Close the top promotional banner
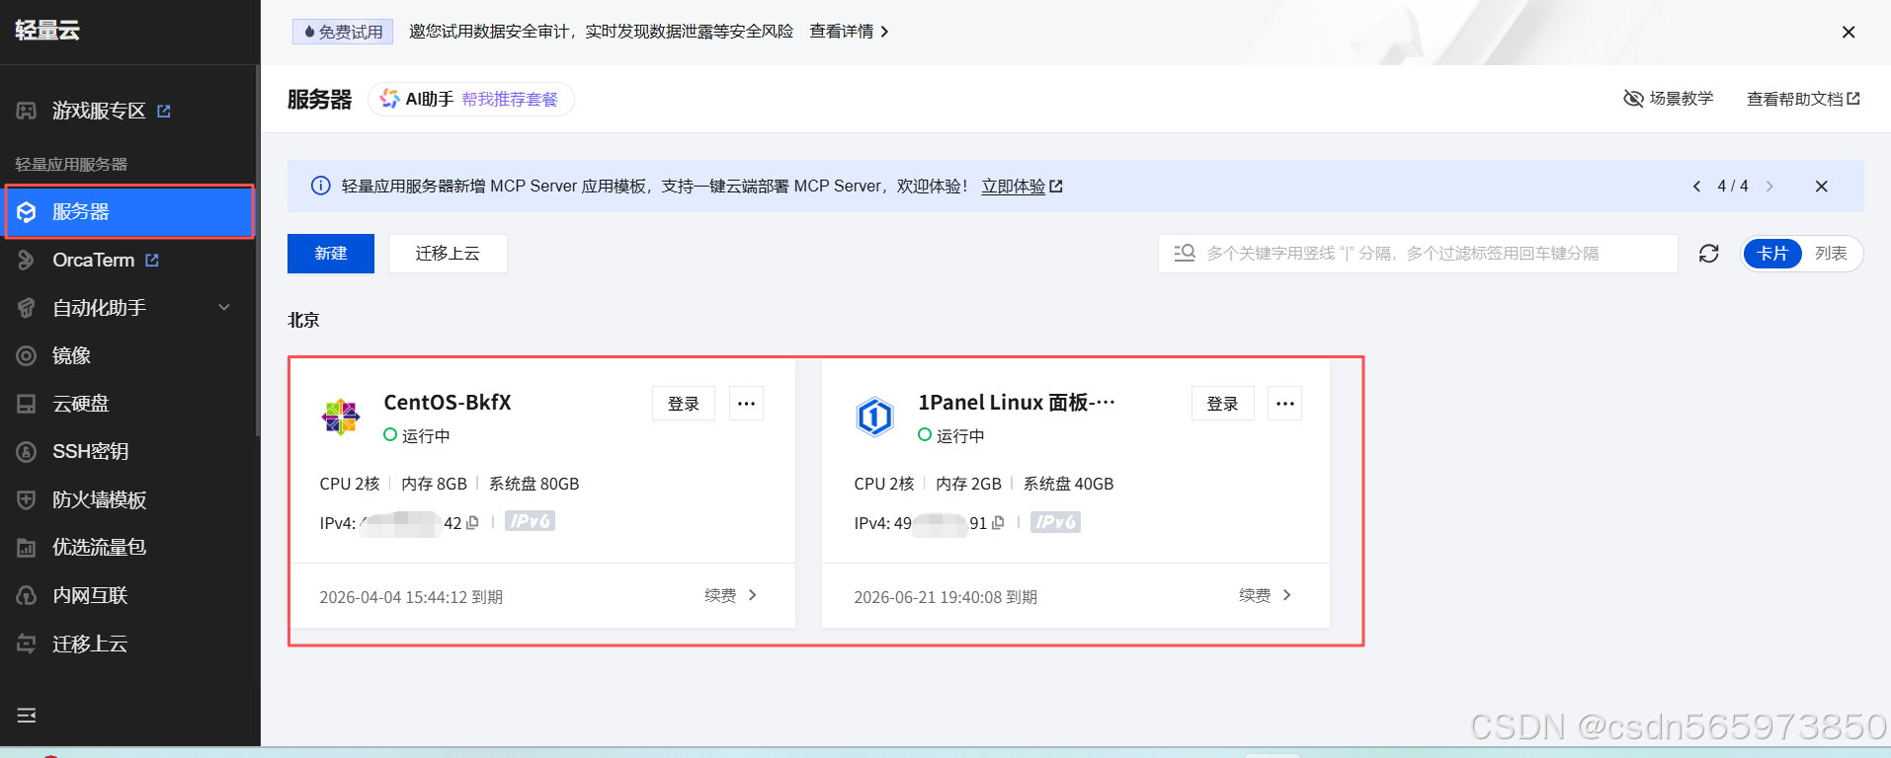This screenshot has height=758, width=1891. (1849, 32)
